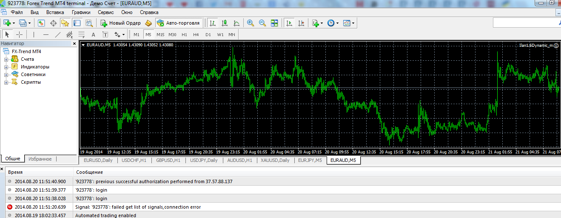
Task: Click the templates icon
Action: pos(347,23)
